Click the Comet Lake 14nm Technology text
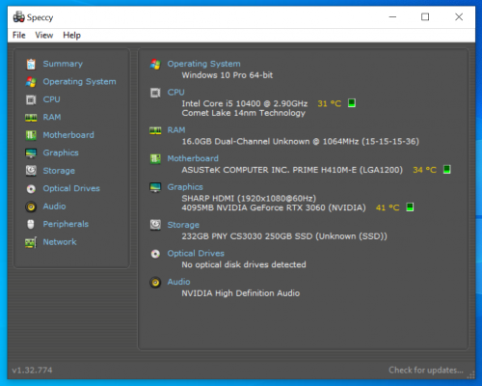Viewport: 482px width, 386px height. tap(244, 113)
